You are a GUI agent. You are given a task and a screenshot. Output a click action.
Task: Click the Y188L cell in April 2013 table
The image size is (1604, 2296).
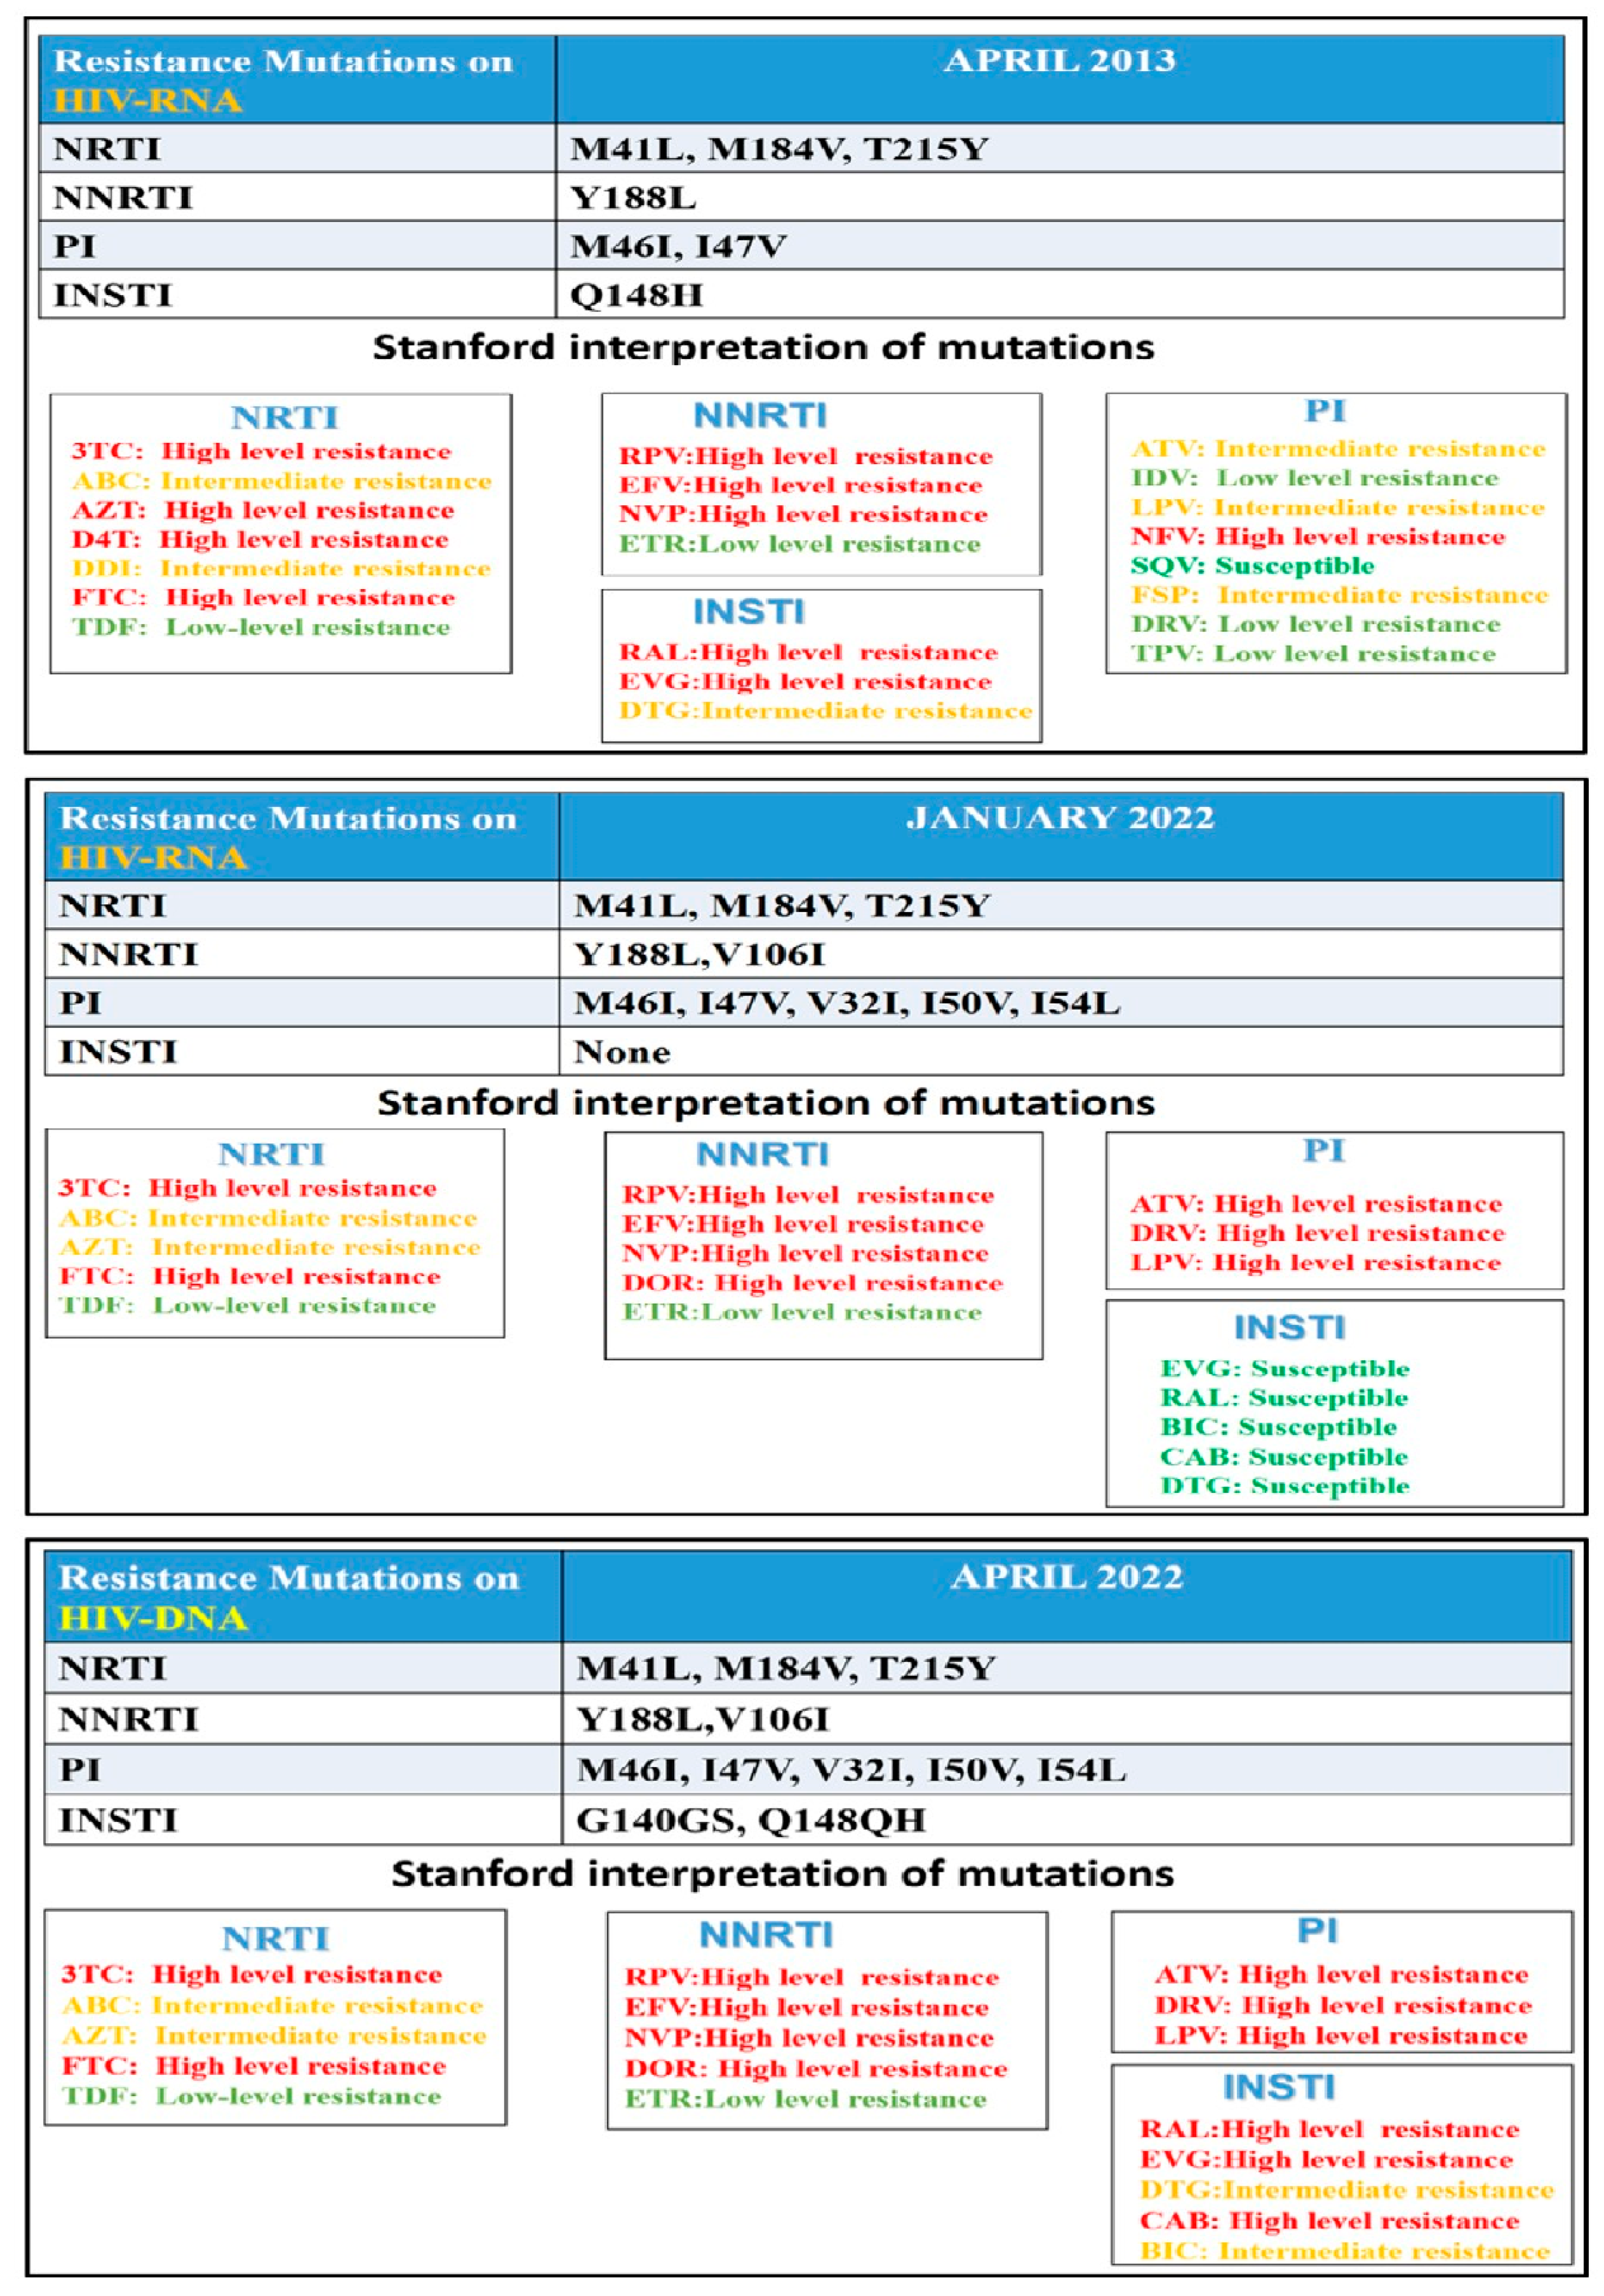(632, 198)
